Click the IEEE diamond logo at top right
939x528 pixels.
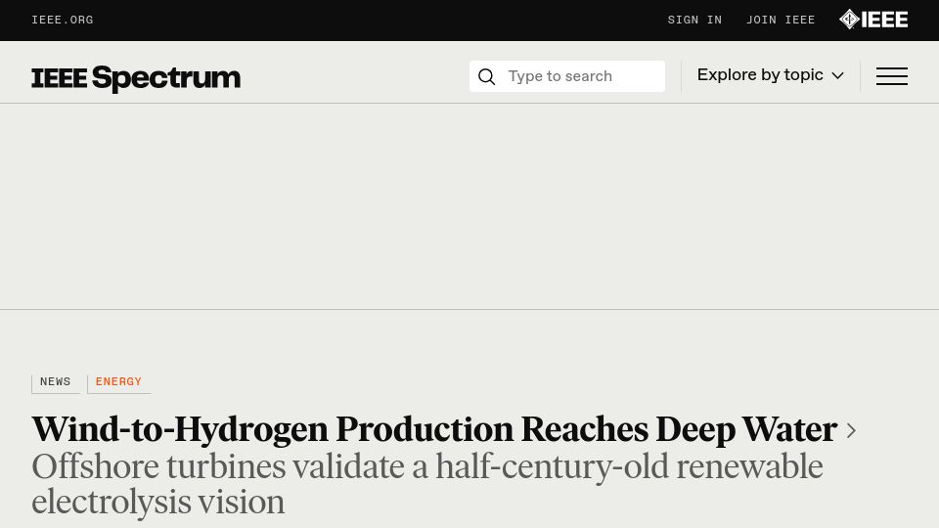(x=873, y=20)
